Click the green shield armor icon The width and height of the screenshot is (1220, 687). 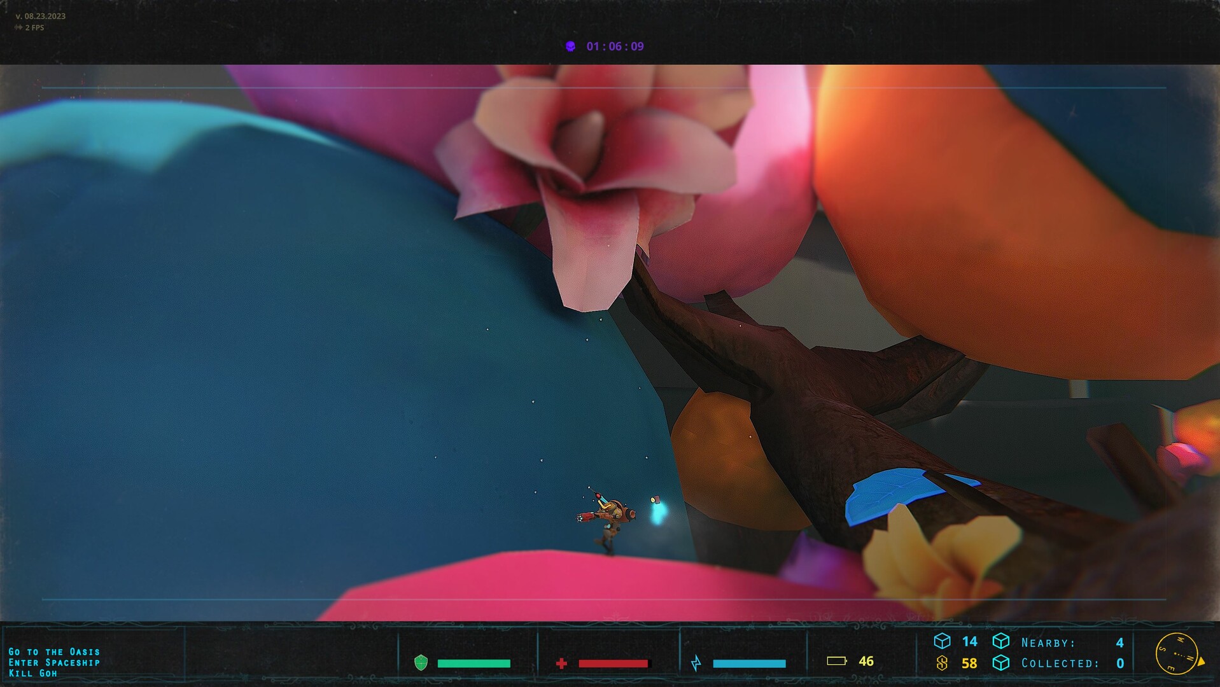pos(421,663)
